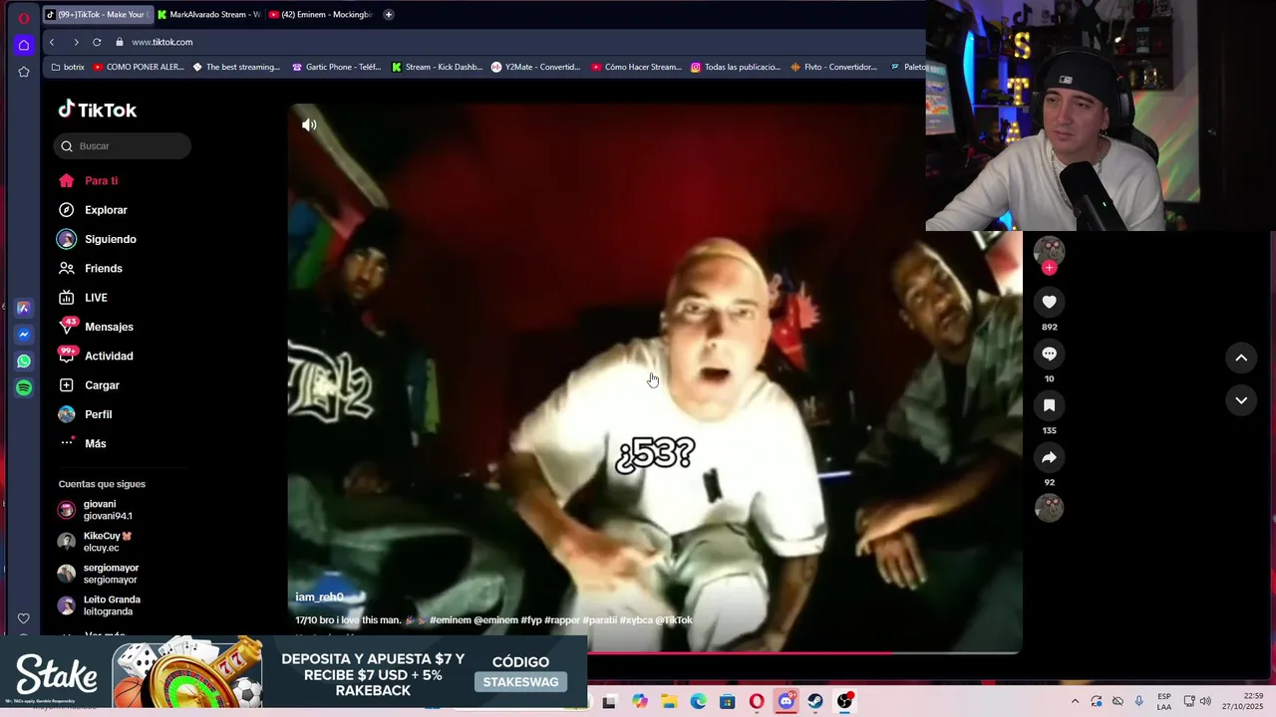1276x717 pixels.
Task: Switch to the Eminem Mockingbird tab
Action: (x=320, y=15)
